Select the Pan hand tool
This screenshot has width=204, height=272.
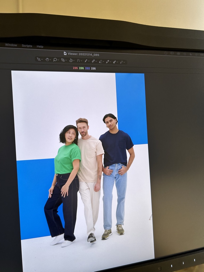(x=47, y=59)
